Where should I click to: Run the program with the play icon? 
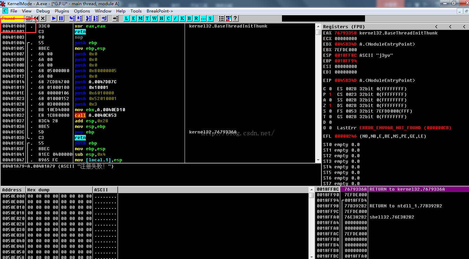point(54,18)
